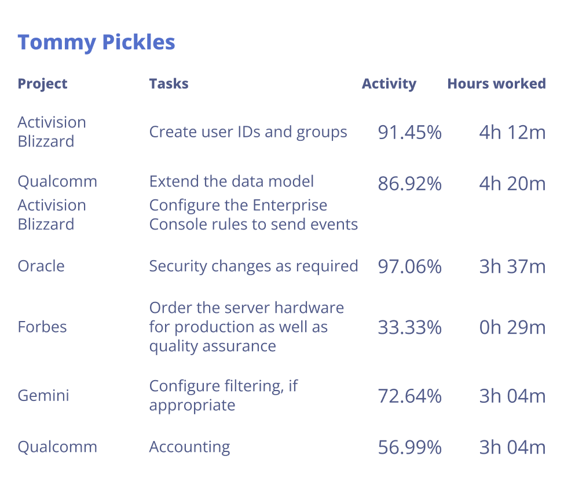Click the Tasks column header
This screenshot has height=485, width=564.
pyautogui.click(x=169, y=83)
